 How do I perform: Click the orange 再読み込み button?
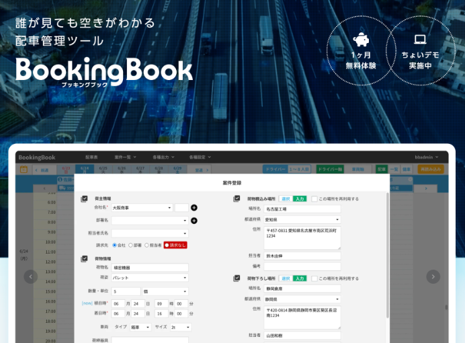point(431,169)
